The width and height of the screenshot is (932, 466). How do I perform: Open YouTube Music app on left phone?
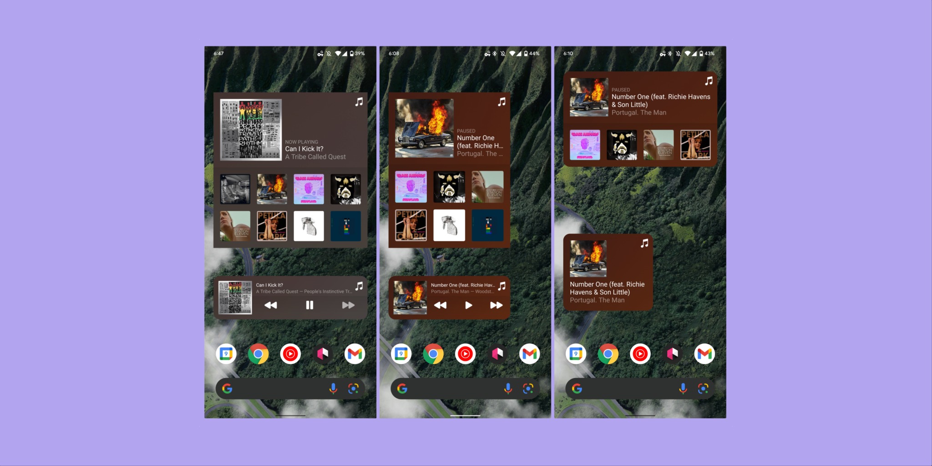tap(290, 354)
